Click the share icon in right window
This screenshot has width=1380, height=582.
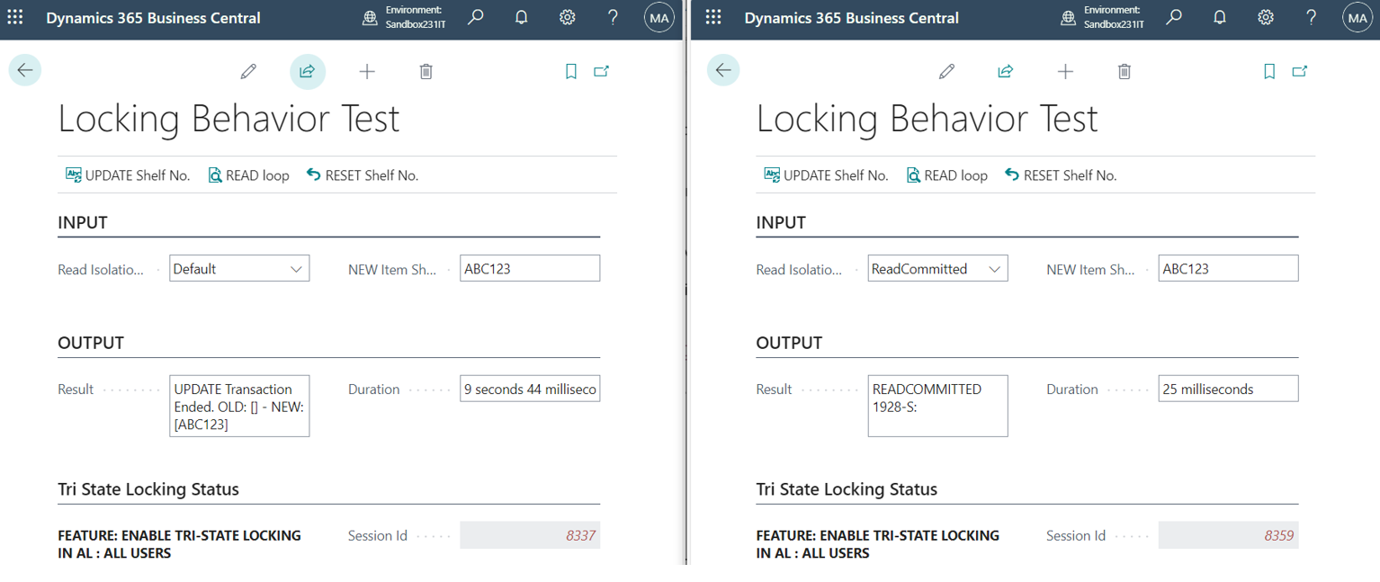click(1006, 71)
